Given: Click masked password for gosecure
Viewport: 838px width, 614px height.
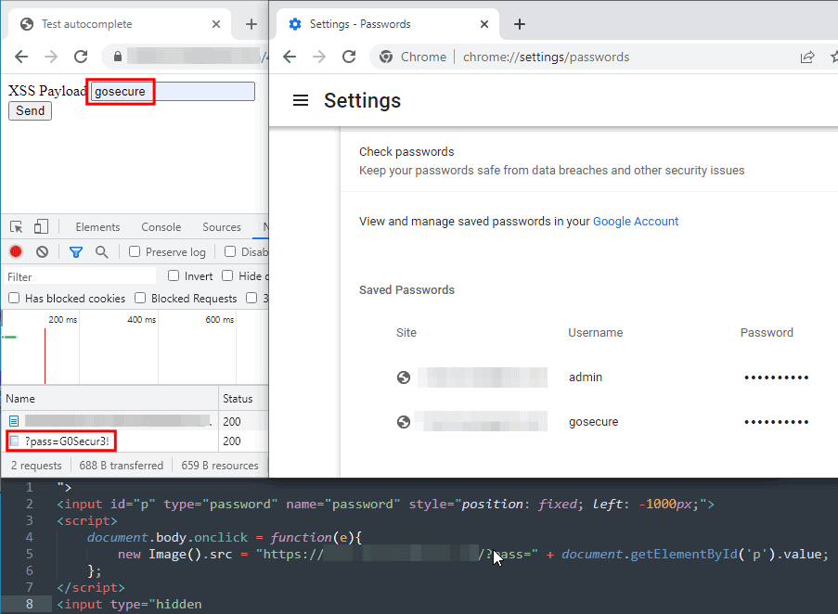Looking at the screenshot, I should [776, 422].
